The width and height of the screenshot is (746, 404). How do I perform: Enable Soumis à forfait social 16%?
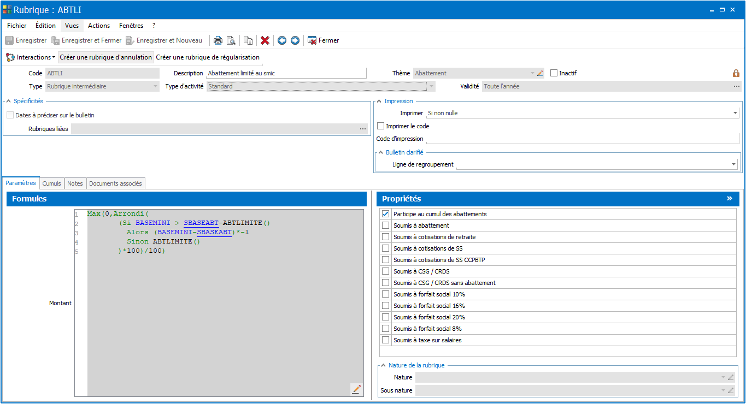point(386,306)
